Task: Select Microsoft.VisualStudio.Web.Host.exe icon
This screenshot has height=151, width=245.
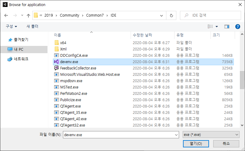Action: [56, 74]
